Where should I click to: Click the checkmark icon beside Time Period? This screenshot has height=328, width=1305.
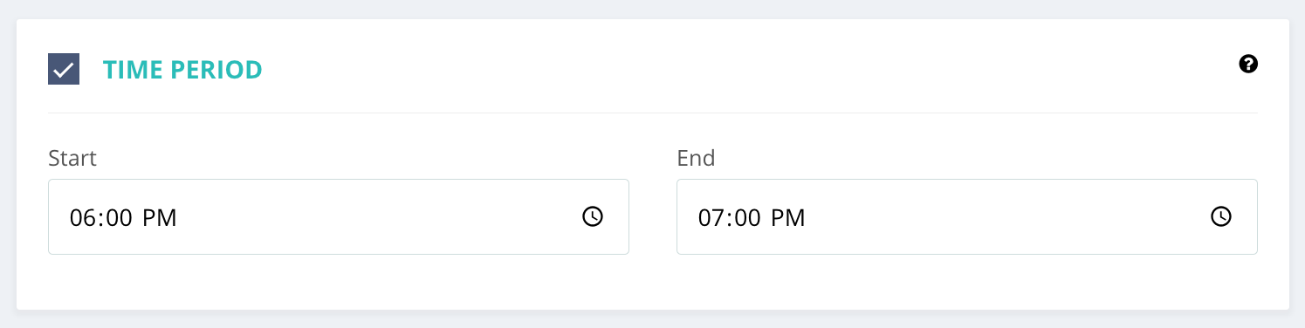tap(64, 69)
